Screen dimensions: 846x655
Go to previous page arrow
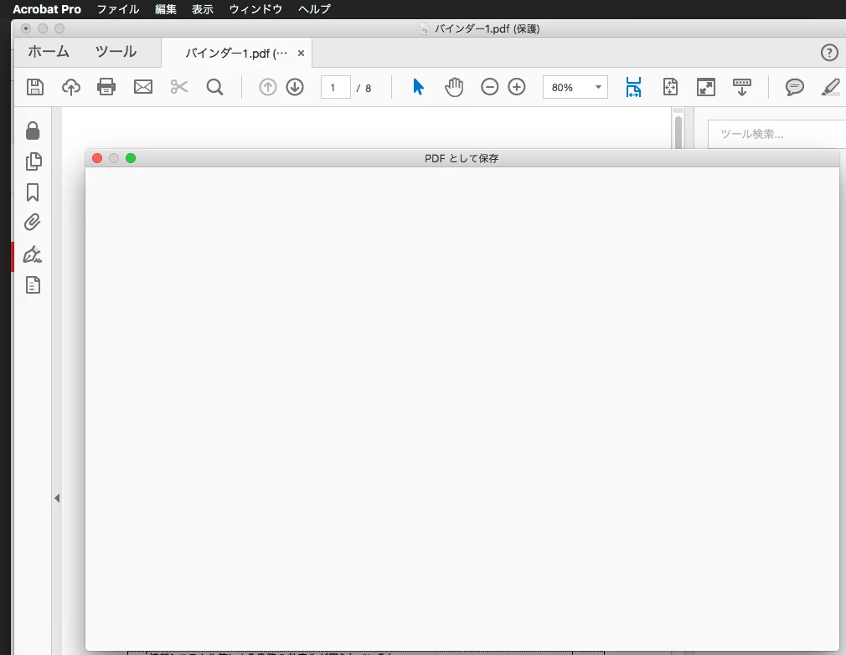267,87
